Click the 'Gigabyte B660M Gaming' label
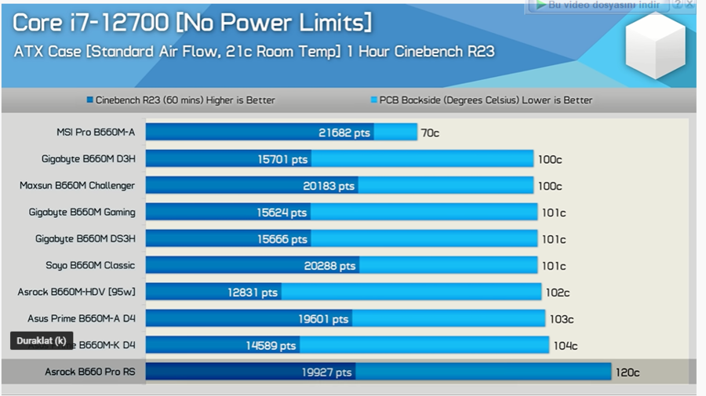 [82, 212]
